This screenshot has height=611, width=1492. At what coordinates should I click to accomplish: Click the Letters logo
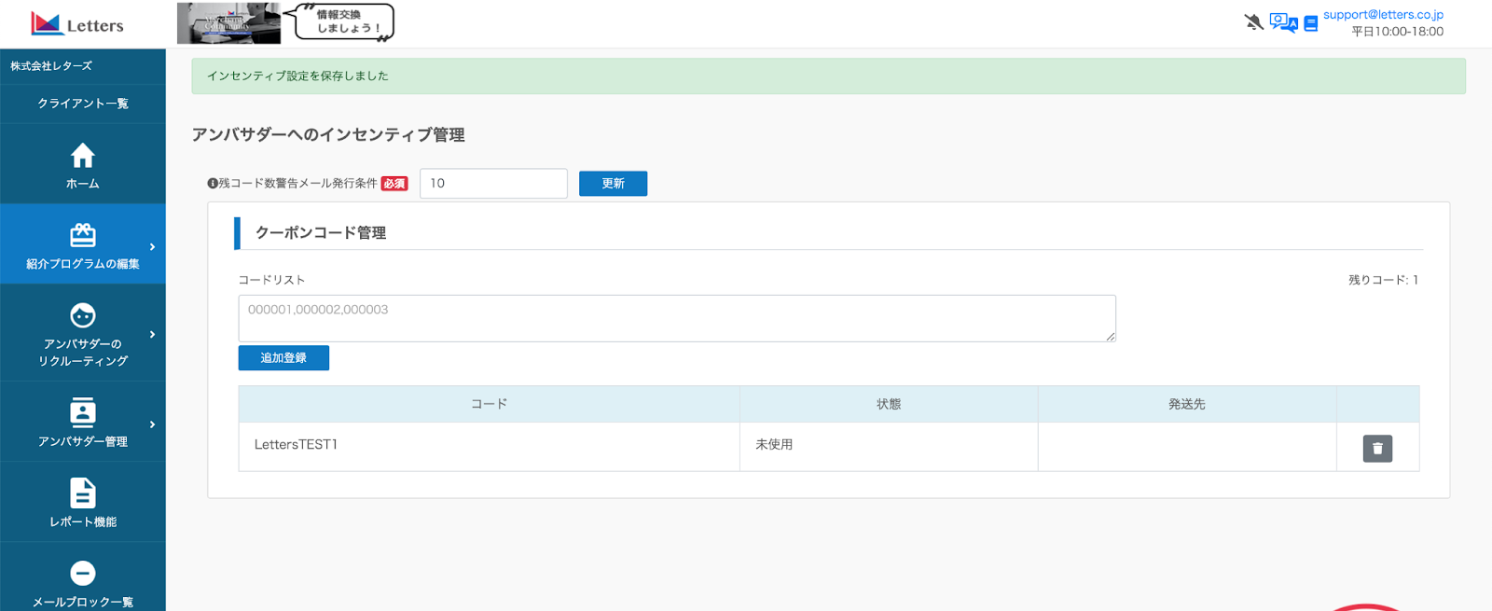[x=77, y=24]
